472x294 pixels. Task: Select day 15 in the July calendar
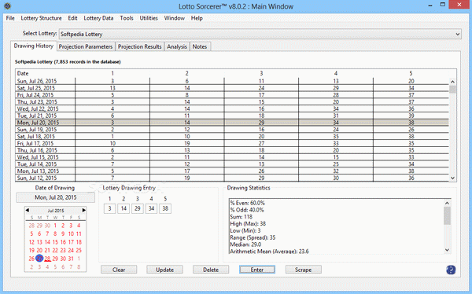coord(55,242)
